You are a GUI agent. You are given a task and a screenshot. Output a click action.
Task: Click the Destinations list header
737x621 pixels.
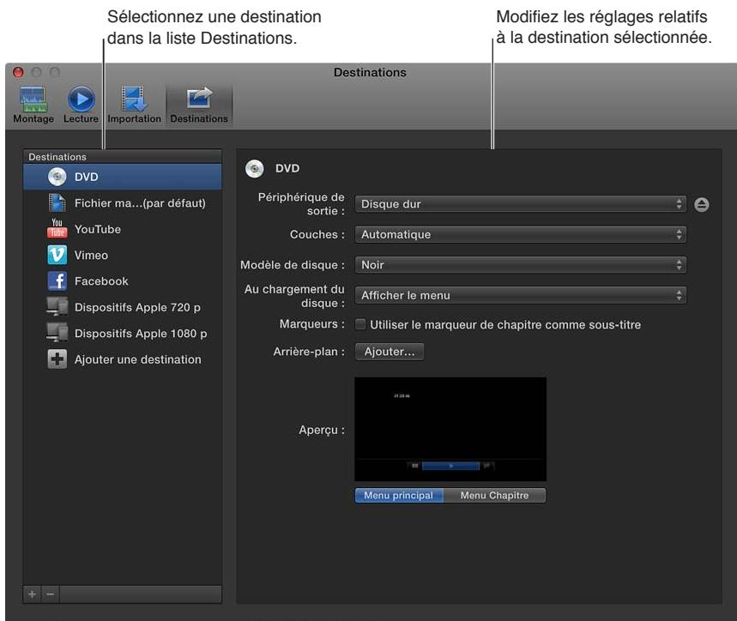point(122,156)
